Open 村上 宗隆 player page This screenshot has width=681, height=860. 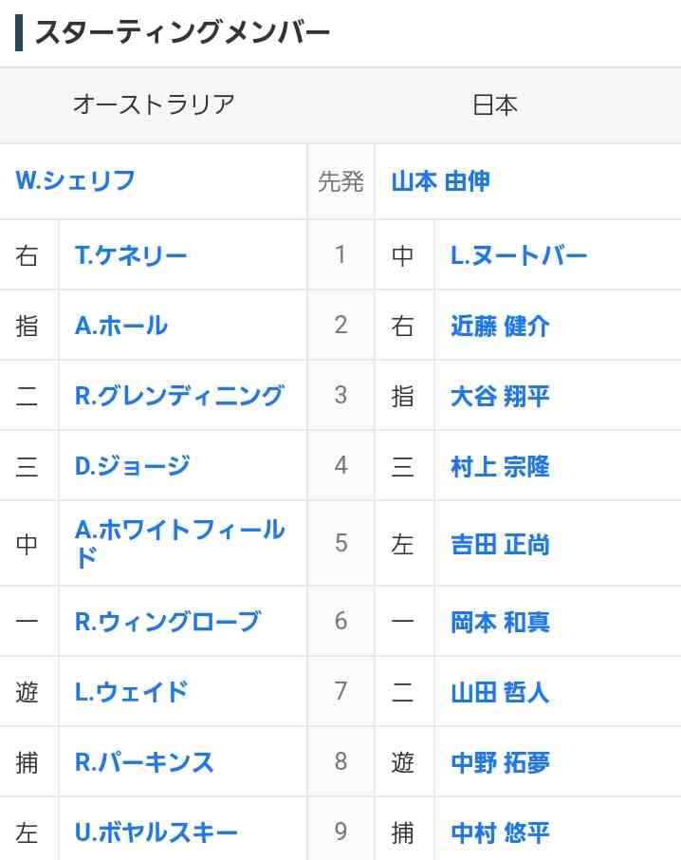500,466
